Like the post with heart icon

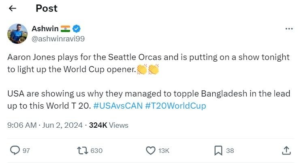(x=150, y=150)
